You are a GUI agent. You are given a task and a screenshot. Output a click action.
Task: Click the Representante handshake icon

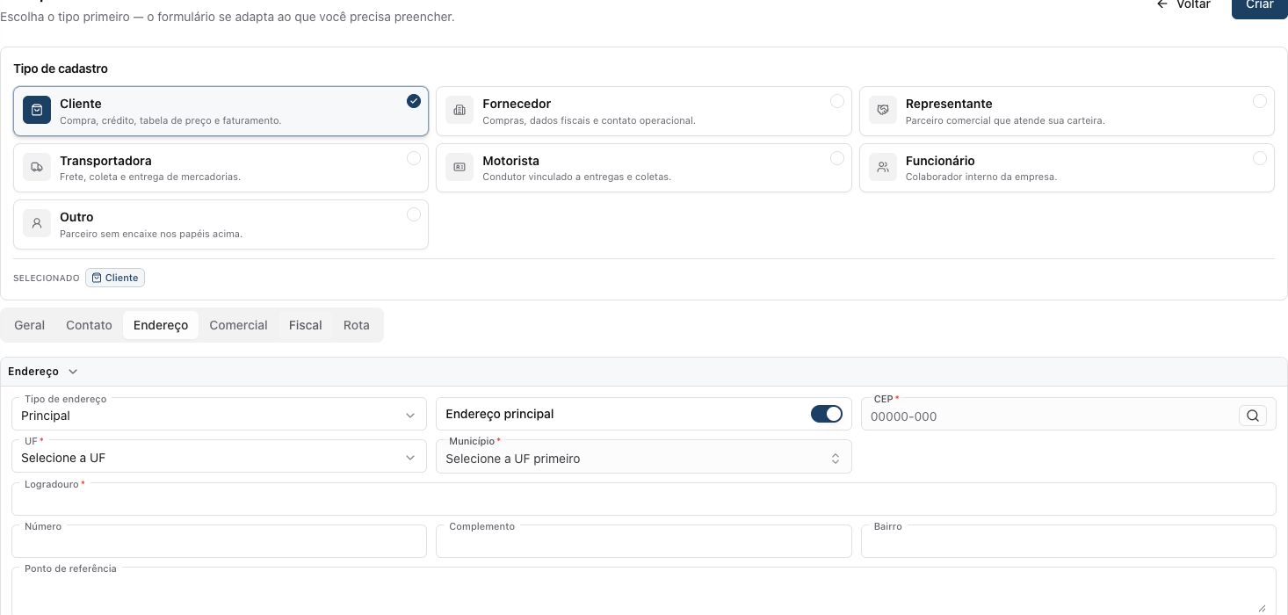pos(883,111)
